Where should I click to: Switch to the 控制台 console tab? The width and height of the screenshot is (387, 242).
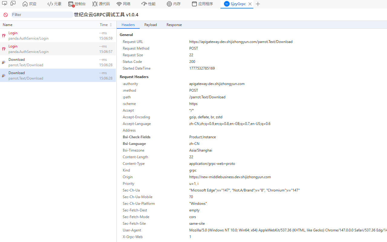[x=77, y=4]
